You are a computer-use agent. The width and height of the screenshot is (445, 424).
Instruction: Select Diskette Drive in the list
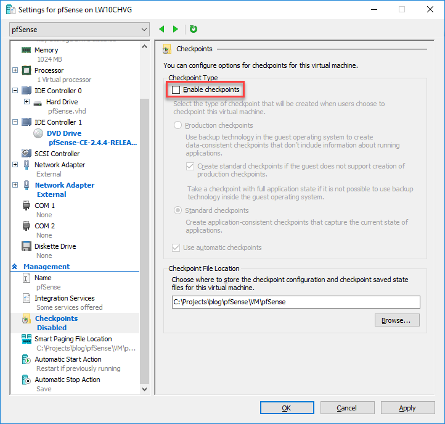click(55, 246)
